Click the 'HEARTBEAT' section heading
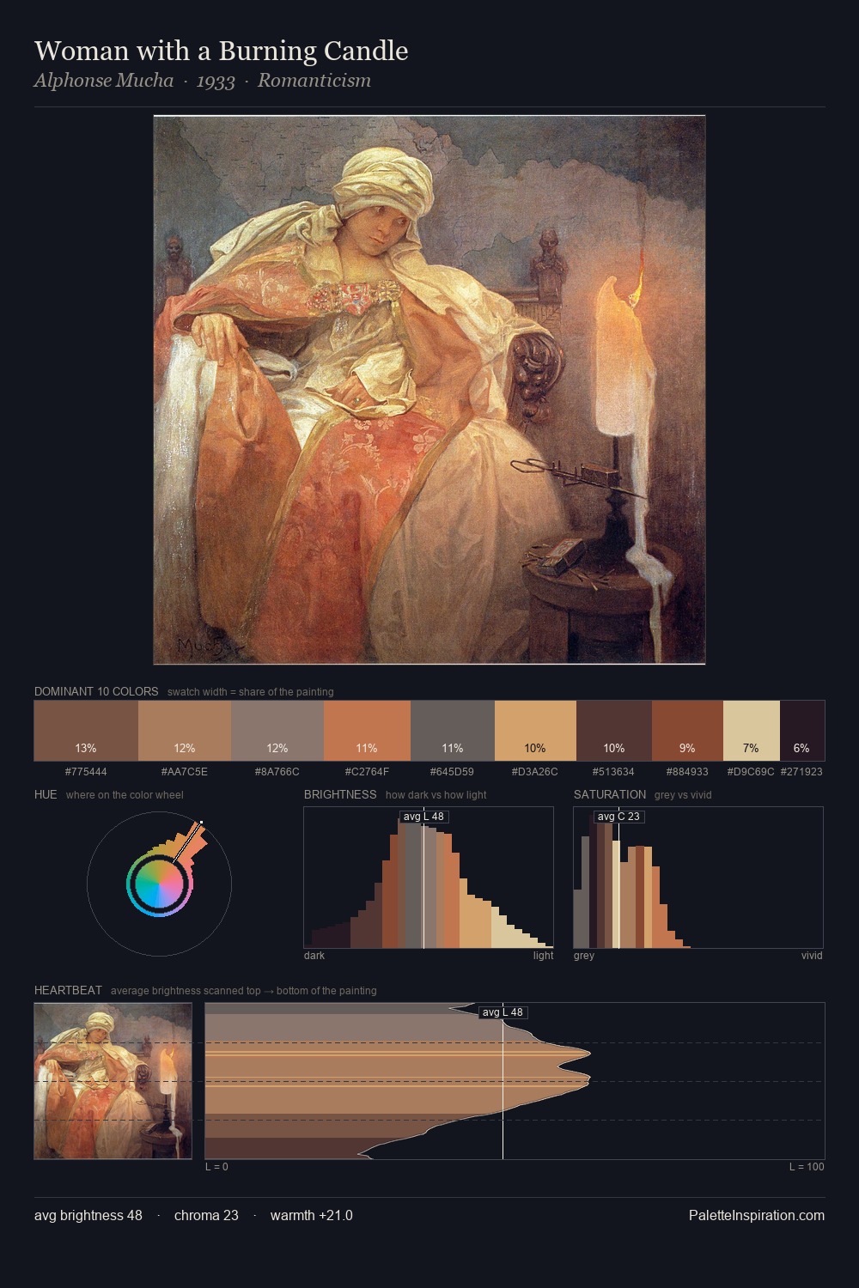This screenshot has height=1288, width=859. [x=68, y=990]
